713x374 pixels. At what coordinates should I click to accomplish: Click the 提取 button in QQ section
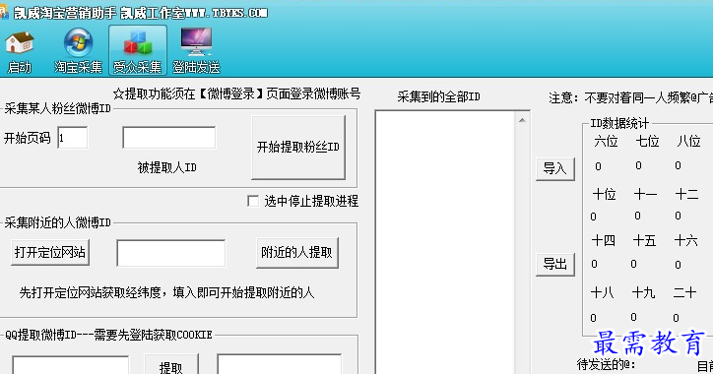(171, 364)
